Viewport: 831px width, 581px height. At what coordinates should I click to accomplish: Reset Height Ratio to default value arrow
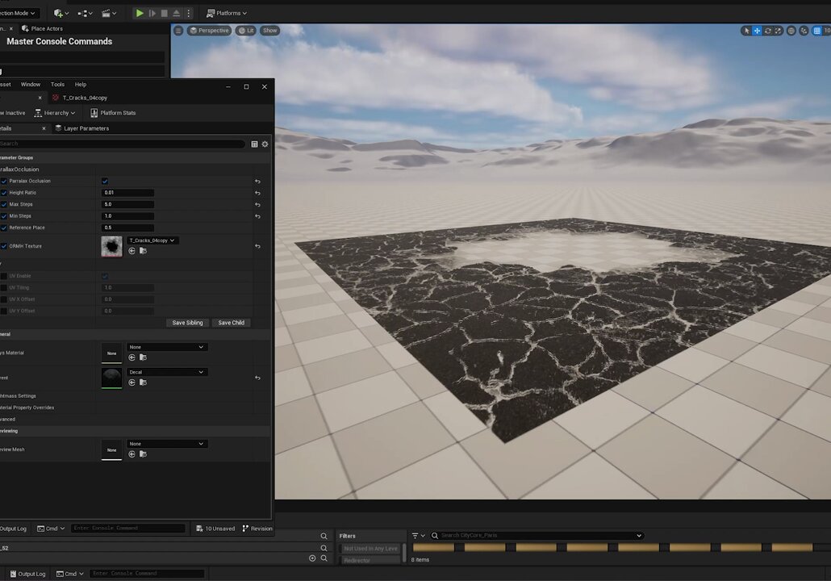[257, 193]
